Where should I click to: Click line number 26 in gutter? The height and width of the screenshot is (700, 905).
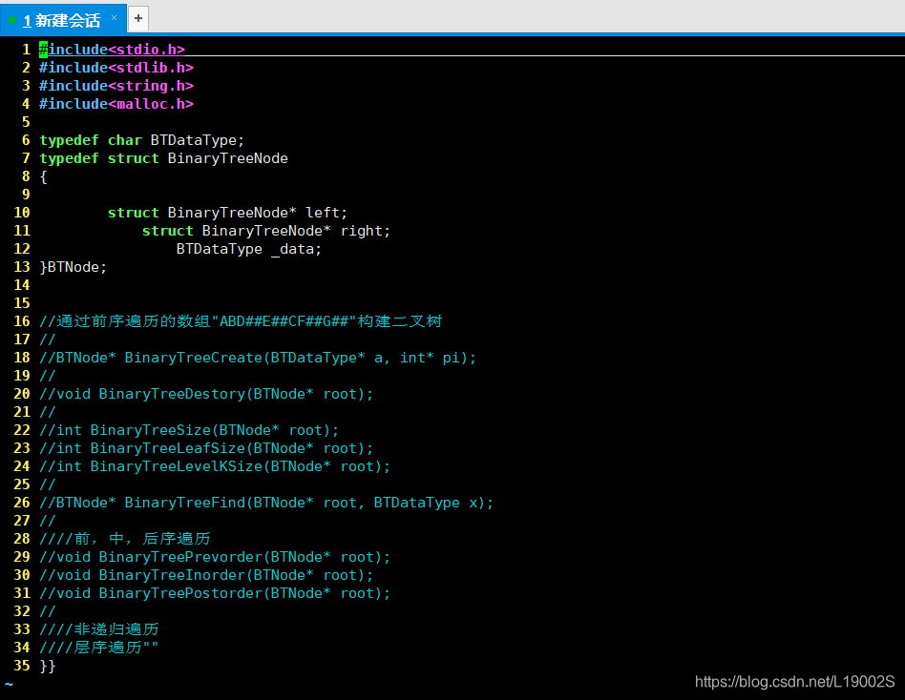[22, 503]
